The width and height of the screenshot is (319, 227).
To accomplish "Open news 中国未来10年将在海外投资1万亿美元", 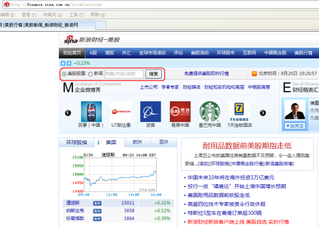I will (231, 177).
